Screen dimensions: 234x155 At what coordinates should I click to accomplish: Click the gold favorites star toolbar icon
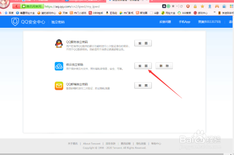[202, 6]
